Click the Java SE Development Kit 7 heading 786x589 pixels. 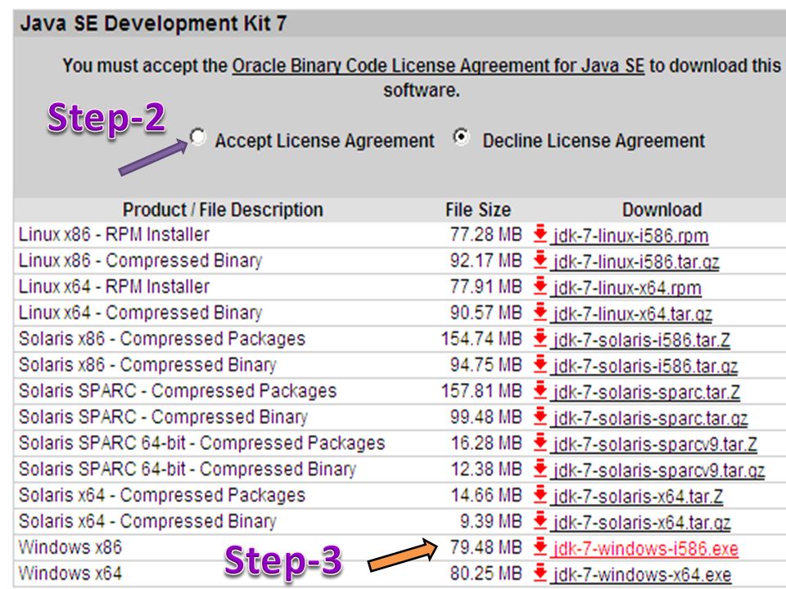(153, 23)
